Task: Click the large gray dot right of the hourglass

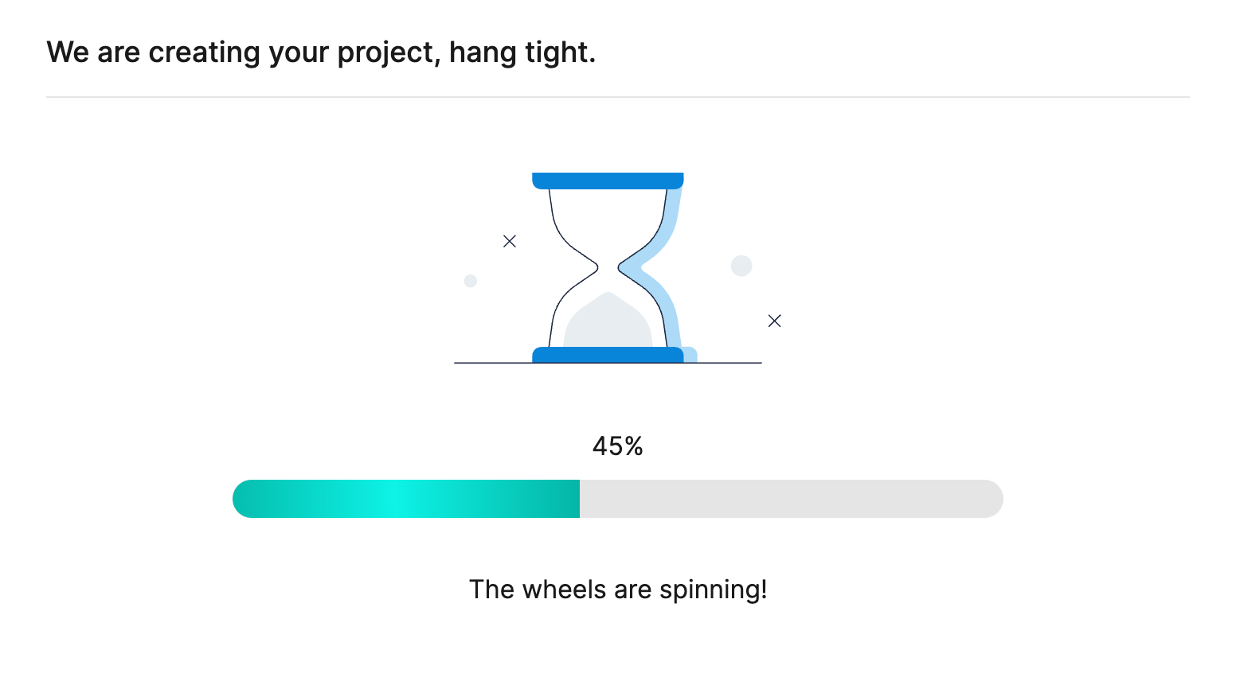Action: [741, 266]
